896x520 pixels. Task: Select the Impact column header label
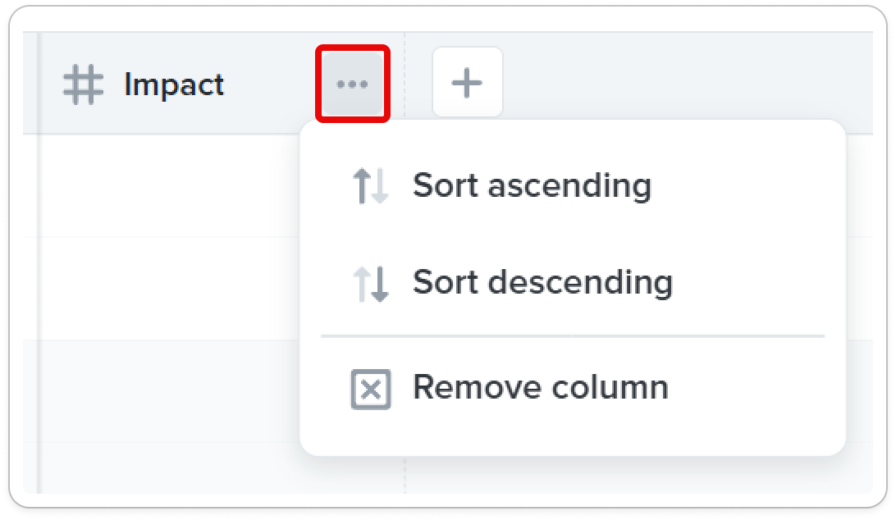pos(174,84)
